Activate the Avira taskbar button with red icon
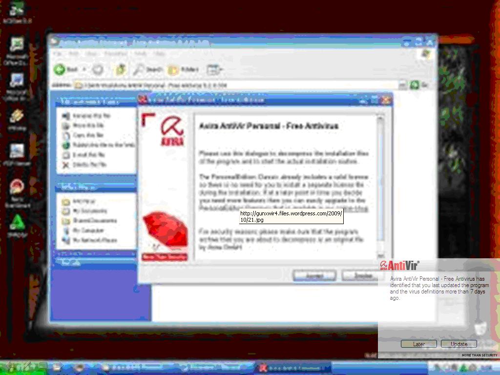500x375 pixels. point(292,368)
